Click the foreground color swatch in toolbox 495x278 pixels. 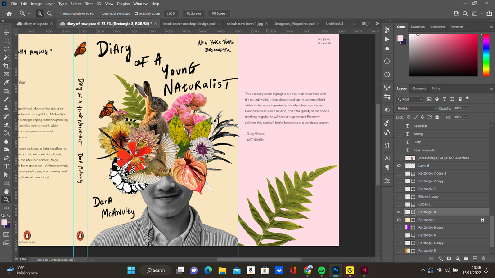[4, 222]
